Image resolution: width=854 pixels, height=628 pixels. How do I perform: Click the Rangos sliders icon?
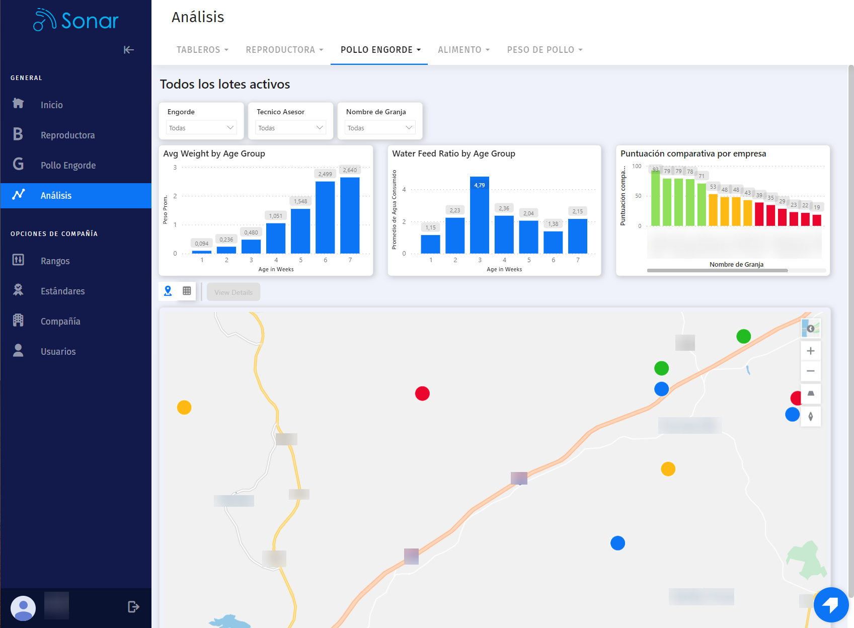tap(18, 260)
